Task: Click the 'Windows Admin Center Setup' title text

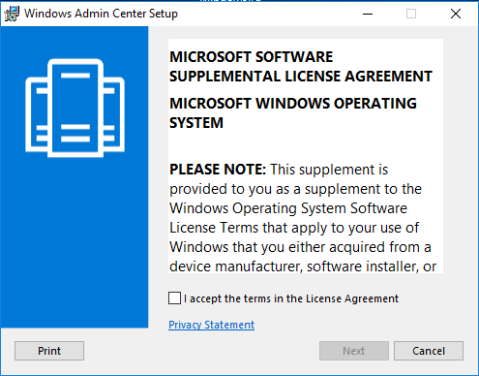Action: [x=101, y=14]
